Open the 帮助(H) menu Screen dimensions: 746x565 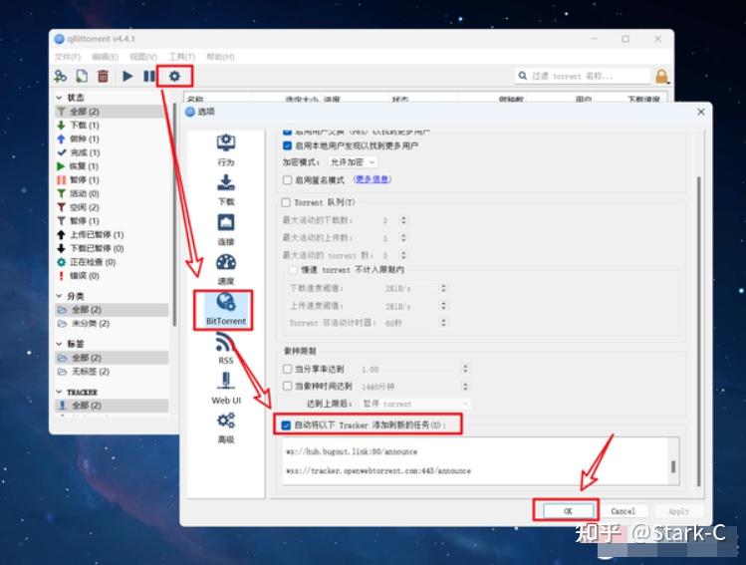(220, 57)
